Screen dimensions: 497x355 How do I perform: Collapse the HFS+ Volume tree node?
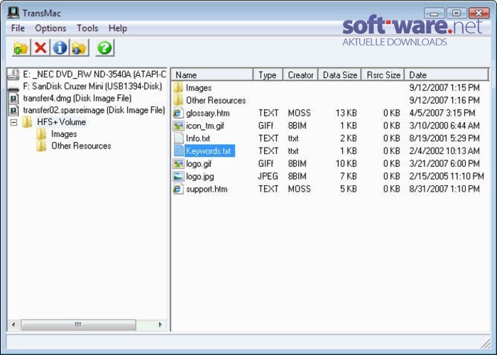pos(13,122)
